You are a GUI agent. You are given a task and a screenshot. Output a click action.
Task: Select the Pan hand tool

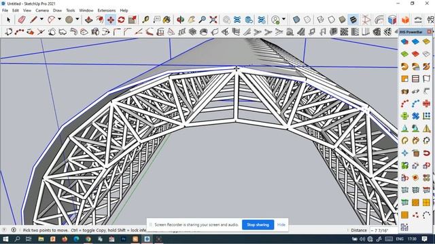[192, 20]
